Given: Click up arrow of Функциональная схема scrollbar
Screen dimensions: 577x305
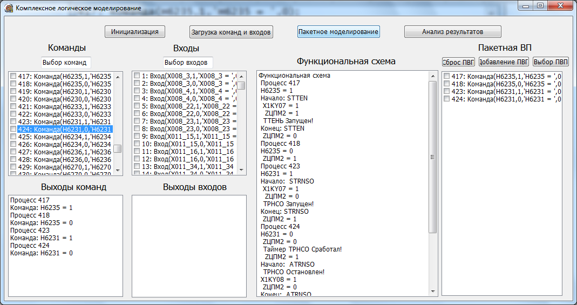Looking at the screenshot, I should [433, 76].
